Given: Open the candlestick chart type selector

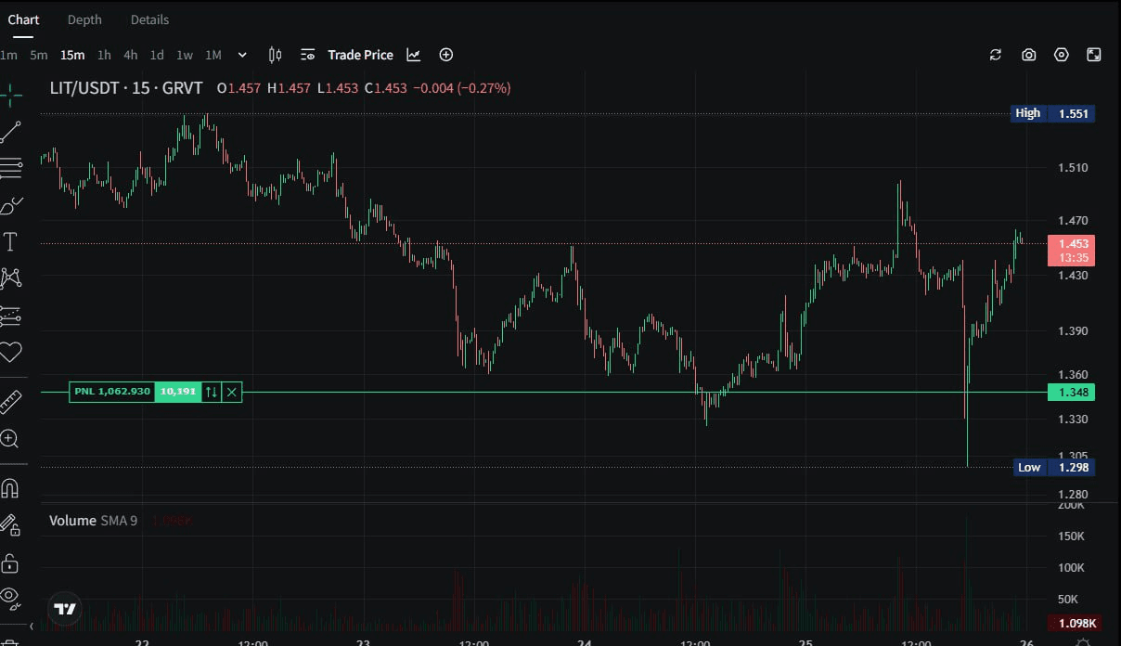Looking at the screenshot, I should (275, 55).
